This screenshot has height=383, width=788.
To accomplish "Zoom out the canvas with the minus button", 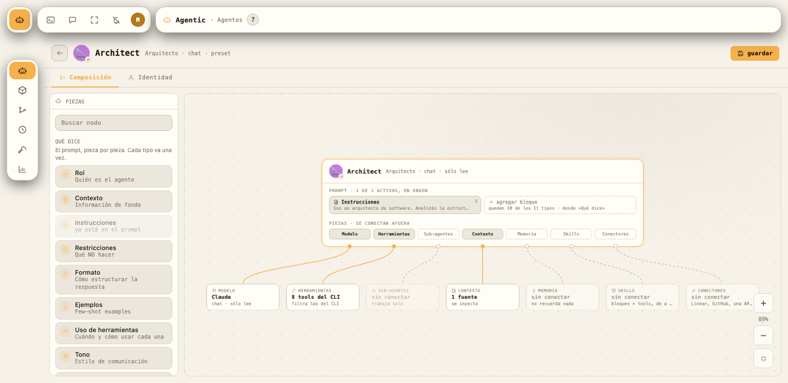I will (763, 335).
